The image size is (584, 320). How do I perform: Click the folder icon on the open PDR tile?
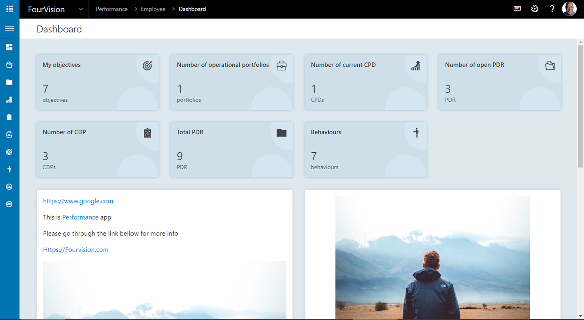coord(550,66)
